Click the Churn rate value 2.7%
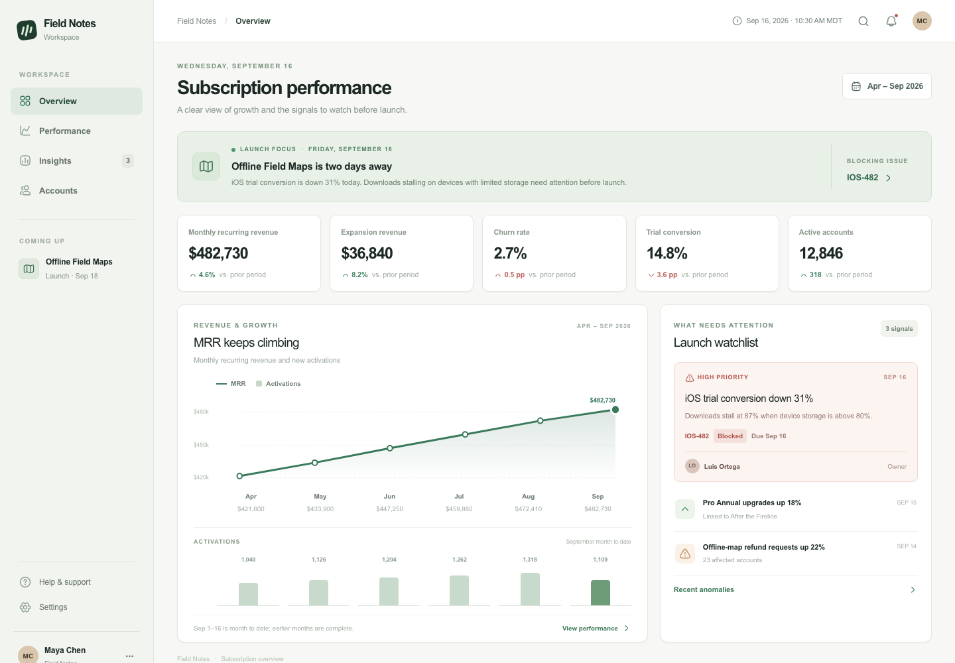 click(510, 253)
